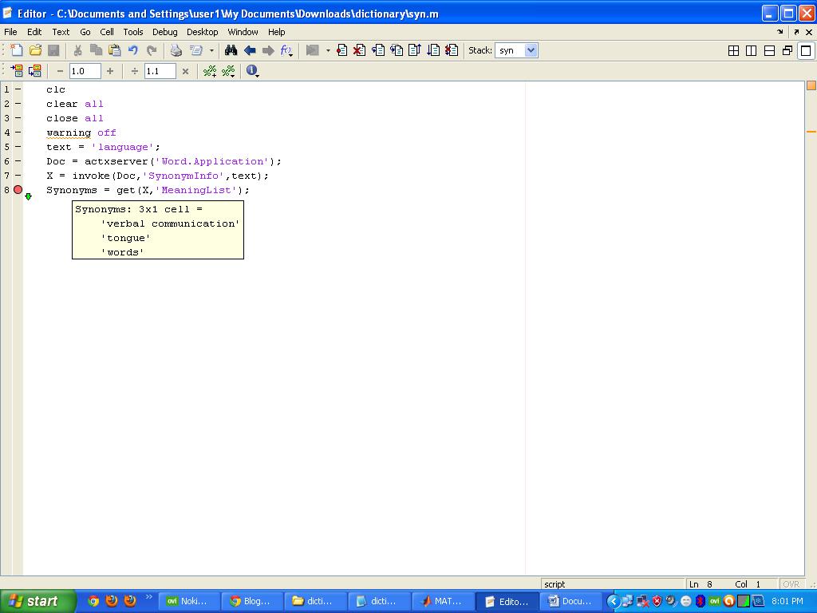The height and width of the screenshot is (613, 817).
Task: Split editor left/right layout icon
Action: pos(752,50)
